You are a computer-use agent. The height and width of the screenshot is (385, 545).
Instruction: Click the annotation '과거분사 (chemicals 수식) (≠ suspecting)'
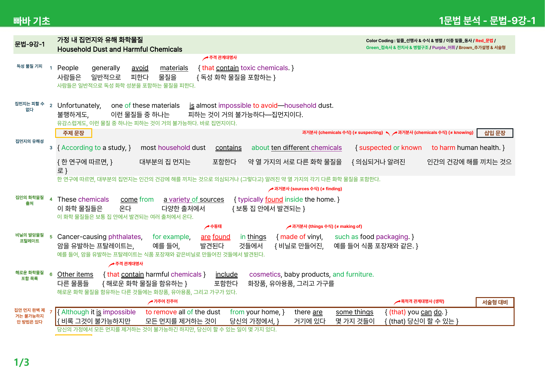point(343,132)
